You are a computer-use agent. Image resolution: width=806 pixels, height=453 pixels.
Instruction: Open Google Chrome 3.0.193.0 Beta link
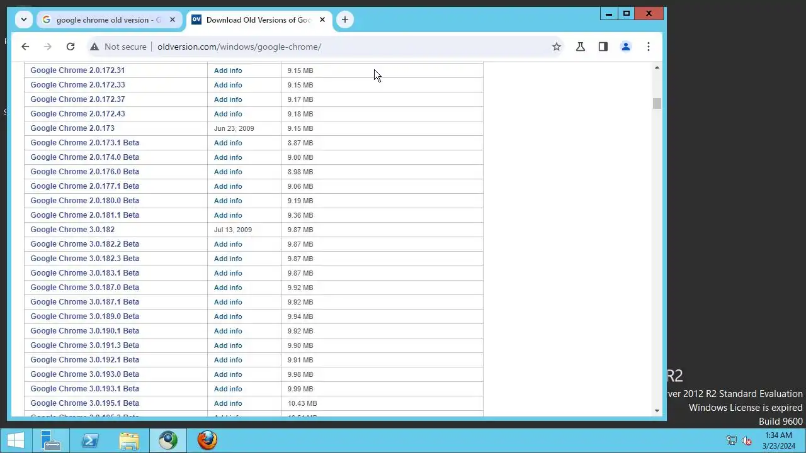(x=84, y=374)
